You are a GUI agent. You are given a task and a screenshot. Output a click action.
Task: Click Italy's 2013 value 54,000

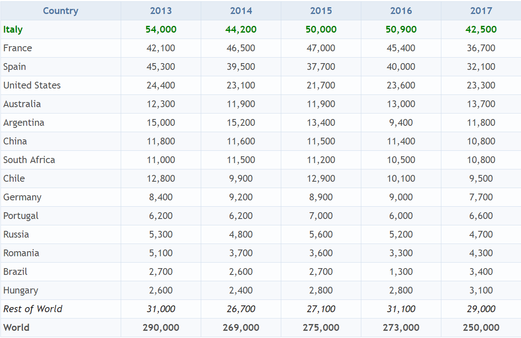(161, 30)
